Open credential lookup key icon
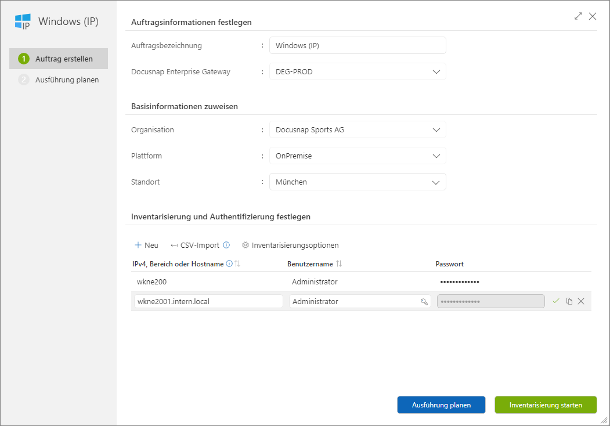Screen dimensions: 610x426 424,301
